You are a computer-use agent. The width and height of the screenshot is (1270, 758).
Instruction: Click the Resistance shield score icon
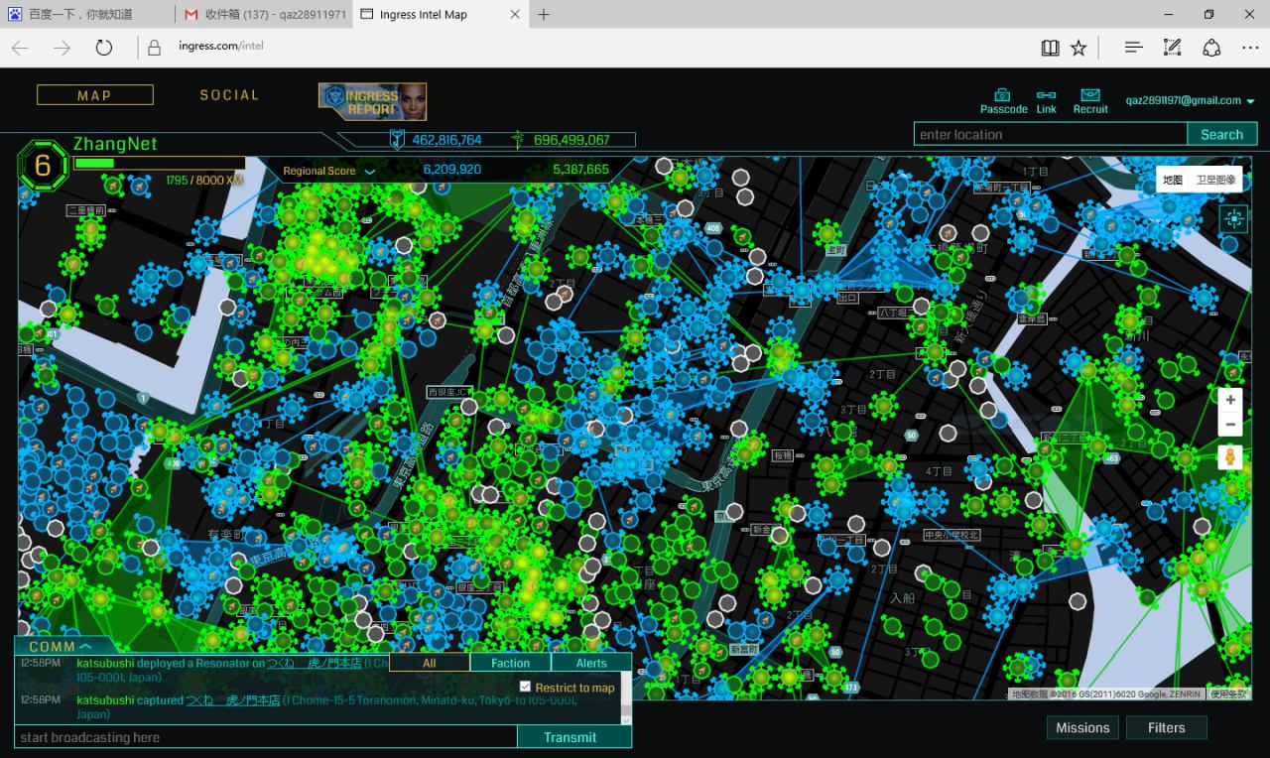coord(398,140)
